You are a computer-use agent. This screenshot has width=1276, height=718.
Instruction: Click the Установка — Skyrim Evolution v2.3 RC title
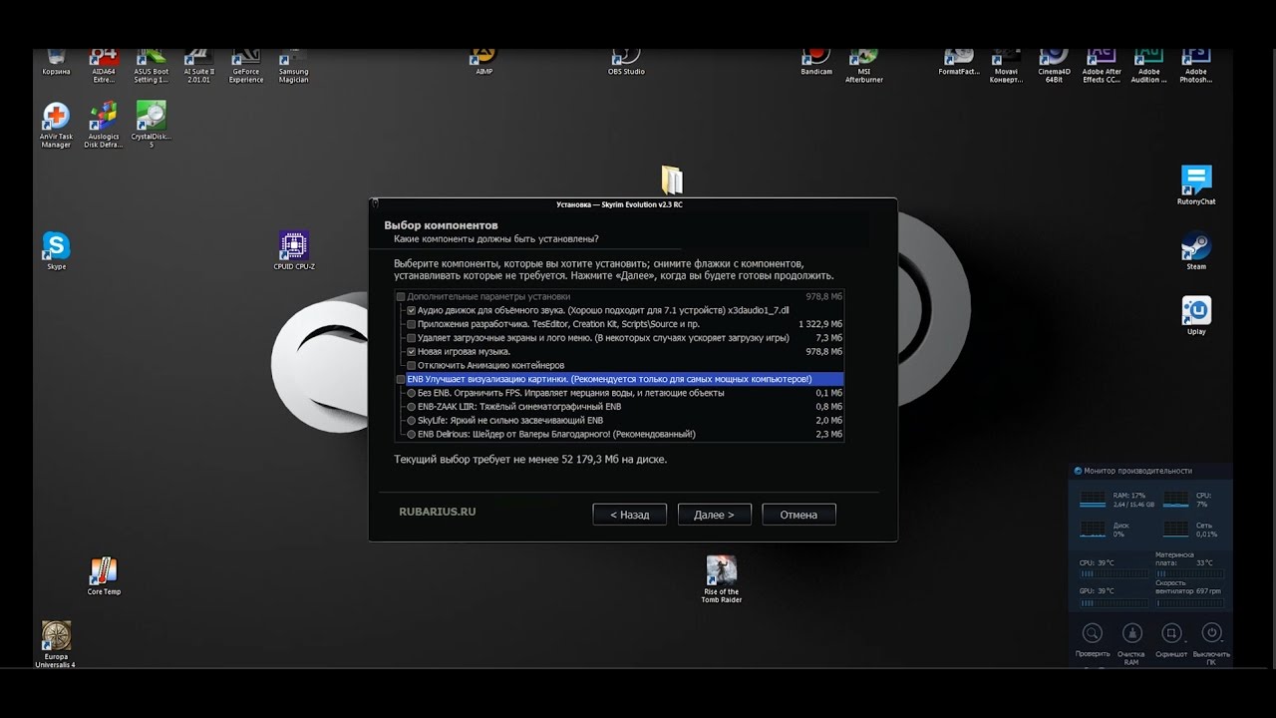(619, 204)
